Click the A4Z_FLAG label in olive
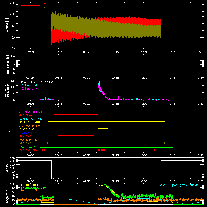Screen dimensions: 207x207 point(25,143)
